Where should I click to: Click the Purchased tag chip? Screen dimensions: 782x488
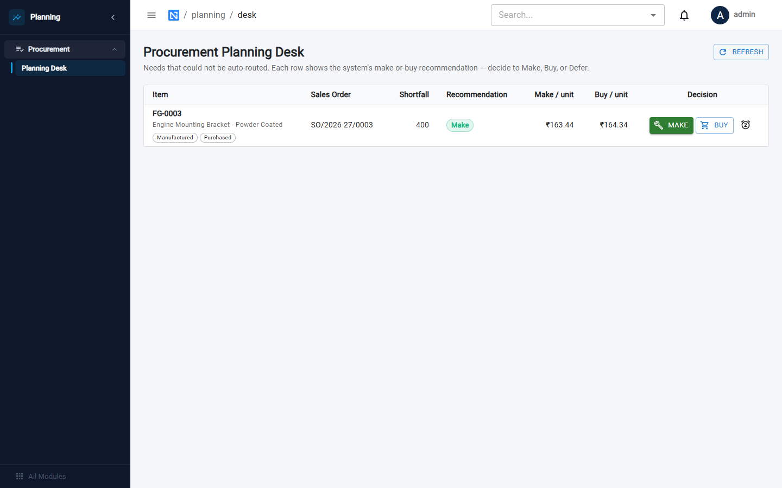coord(218,138)
